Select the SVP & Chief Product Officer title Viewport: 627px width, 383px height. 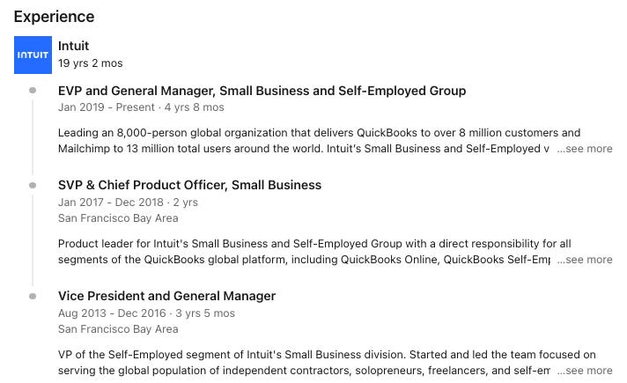point(189,185)
